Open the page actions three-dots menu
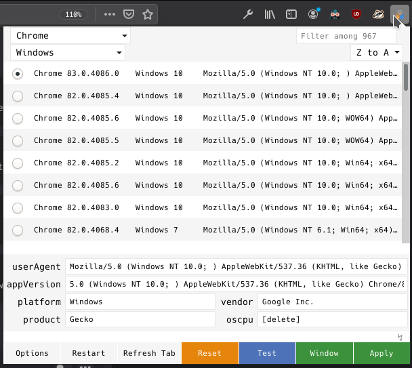The height and width of the screenshot is (368, 412). tap(110, 14)
